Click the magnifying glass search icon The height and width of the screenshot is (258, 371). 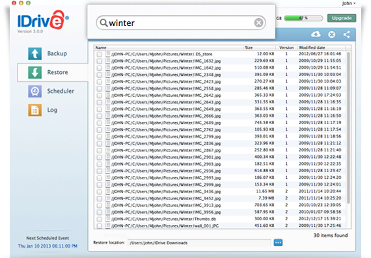[103, 23]
